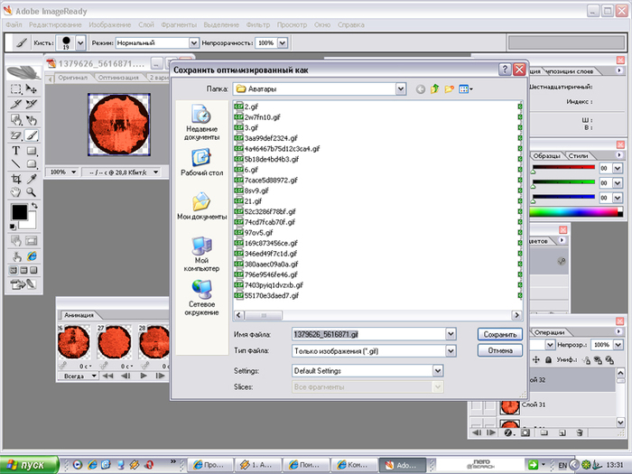Open animation looping dropdown Всегда

tap(79, 376)
